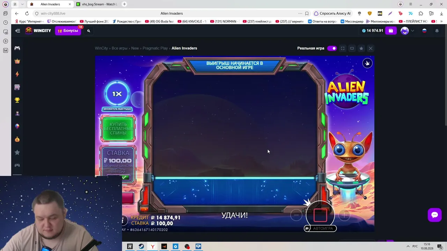Screen dimensions: 447x251
Task: Open the Рождество с Гринчем bookmark
Action: 126,22
